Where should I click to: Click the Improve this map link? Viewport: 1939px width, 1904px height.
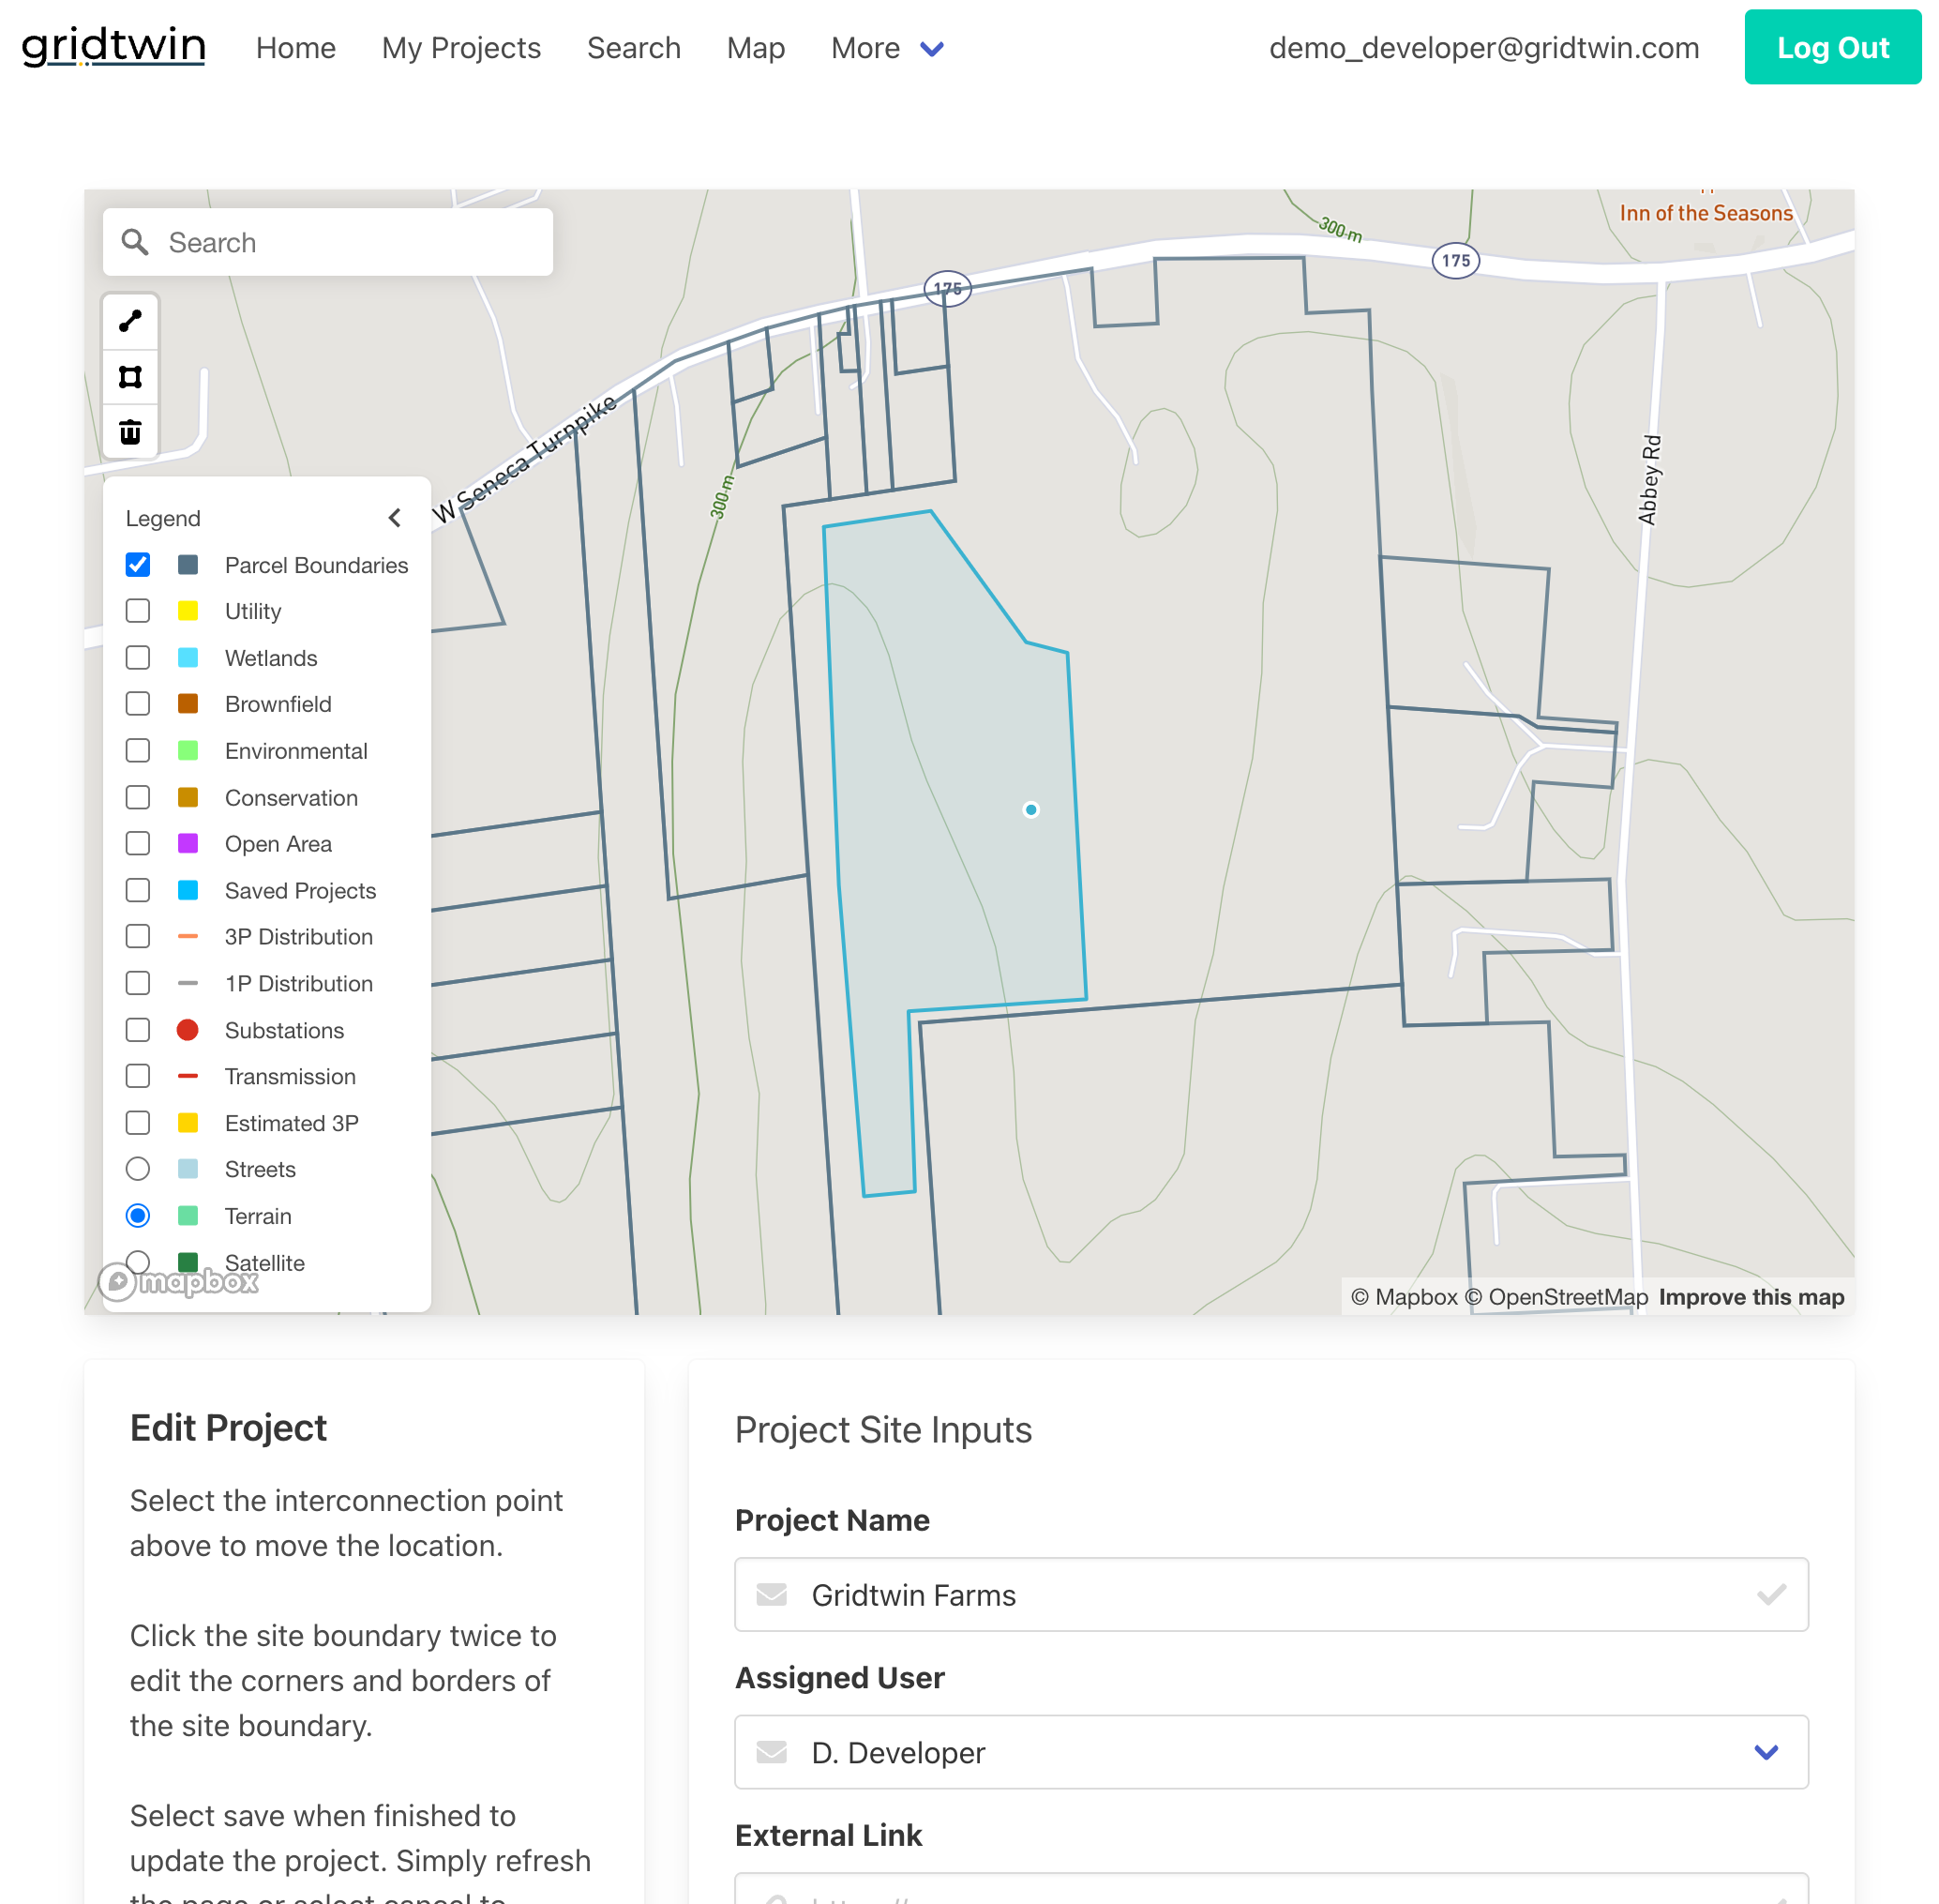pos(1751,1297)
